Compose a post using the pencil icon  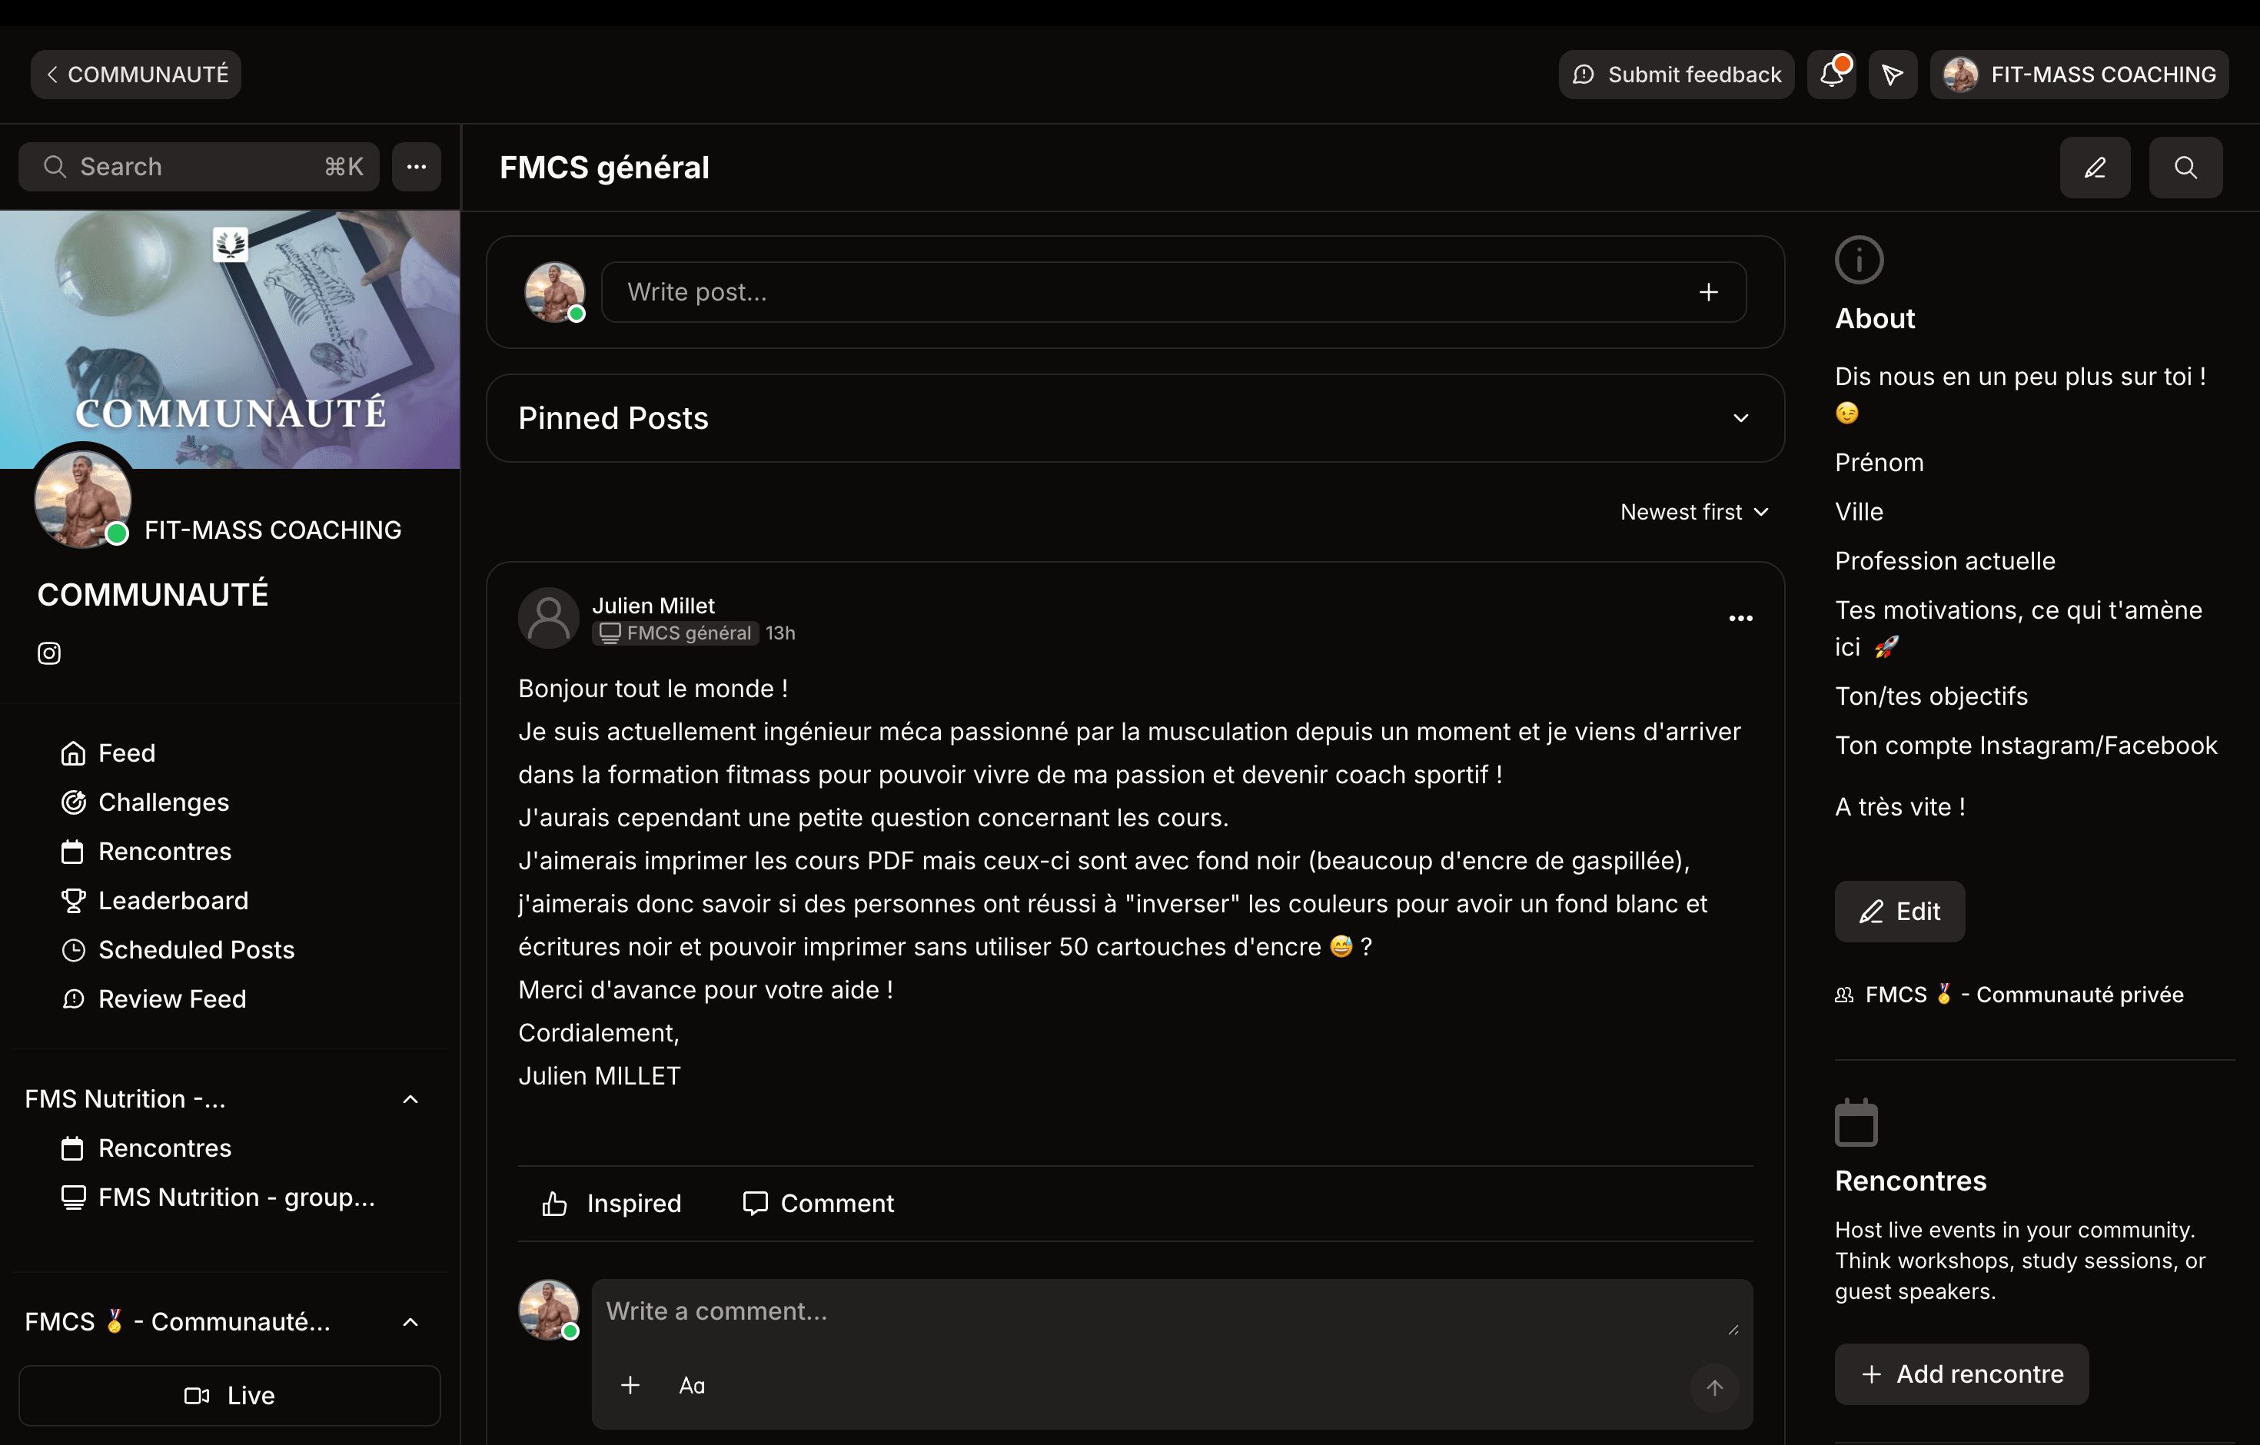[x=2095, y=167]
